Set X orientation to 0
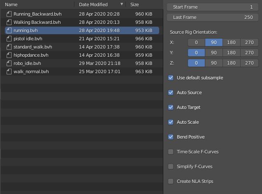The image size is (262, 194). click(196, 42)
